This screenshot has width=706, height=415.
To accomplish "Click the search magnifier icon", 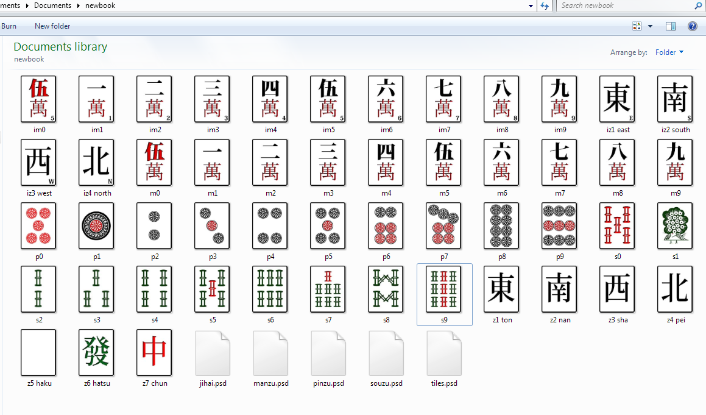I will pos(698,6).
